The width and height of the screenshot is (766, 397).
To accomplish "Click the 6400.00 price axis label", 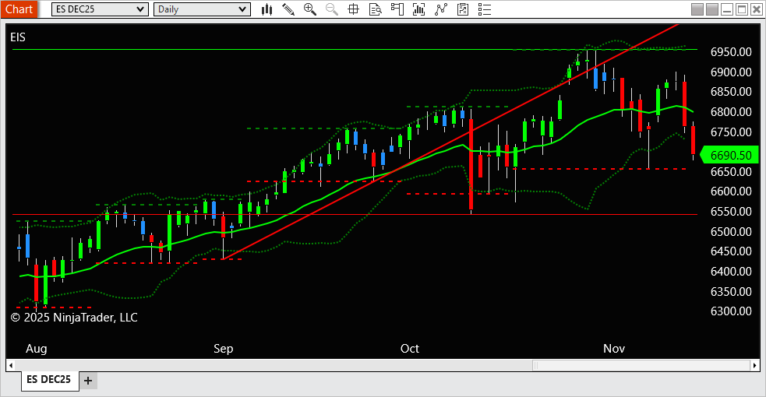I will click(x=731, y=271).
